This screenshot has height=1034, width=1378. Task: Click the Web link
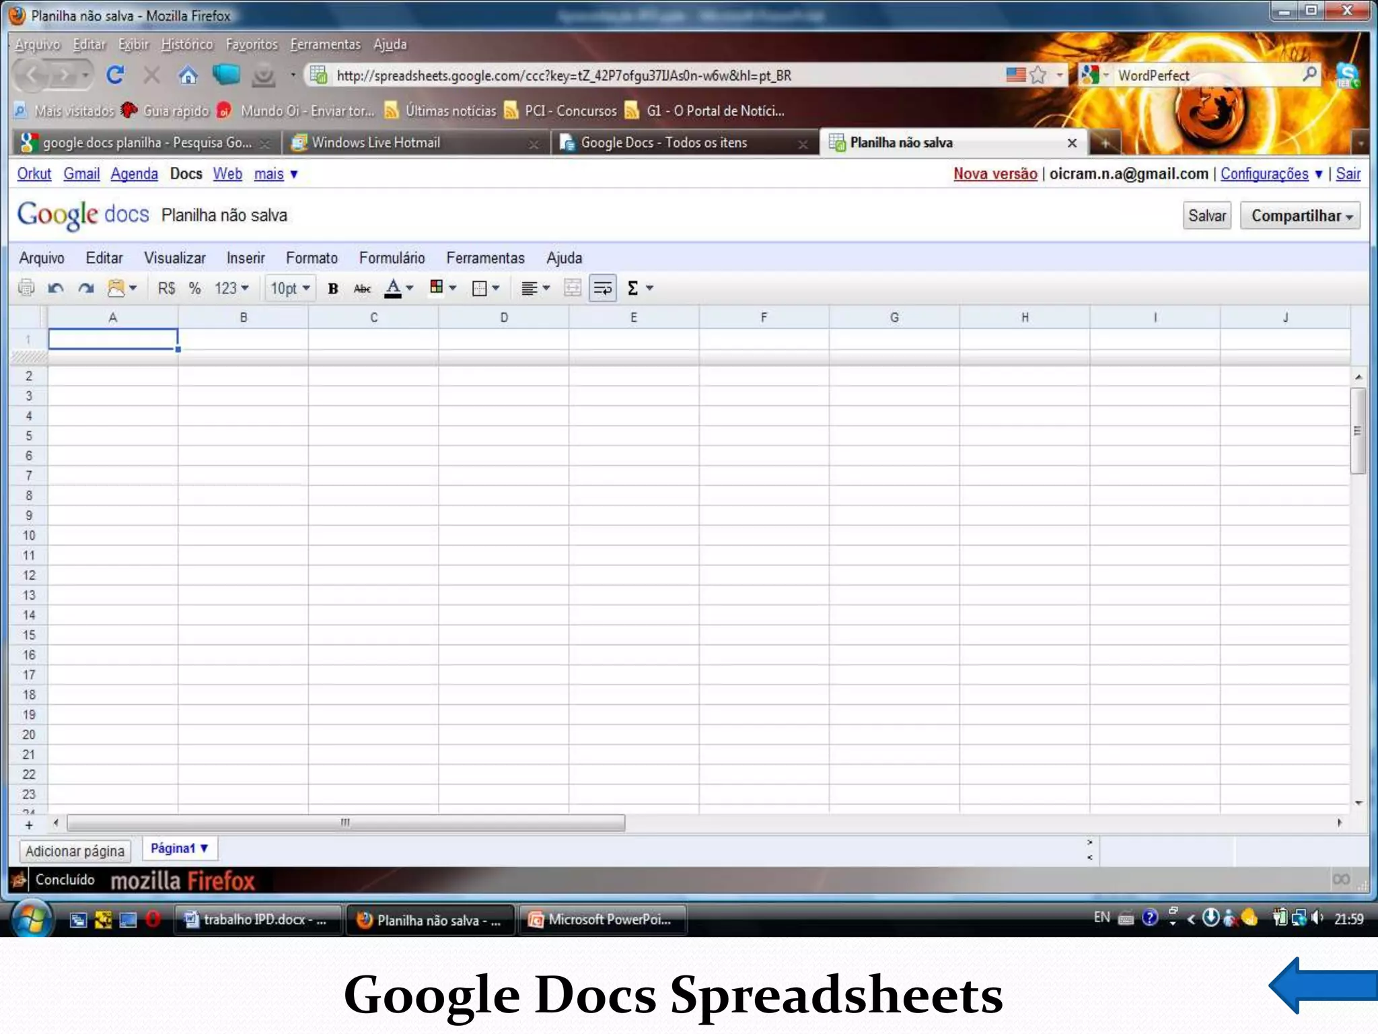point(227,174)
